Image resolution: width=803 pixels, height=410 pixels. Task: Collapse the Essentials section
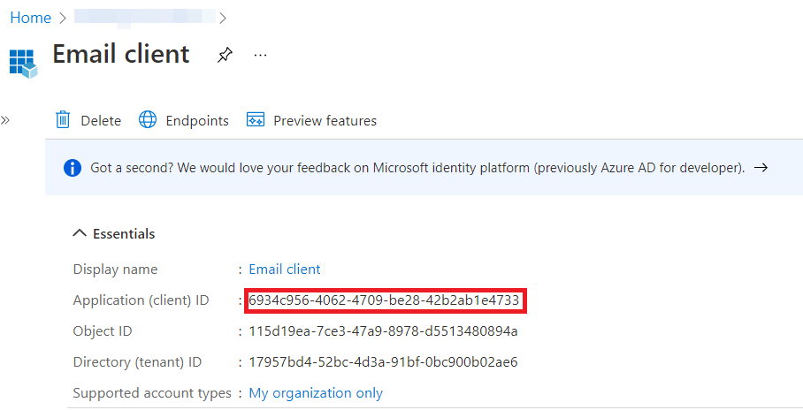80,233
